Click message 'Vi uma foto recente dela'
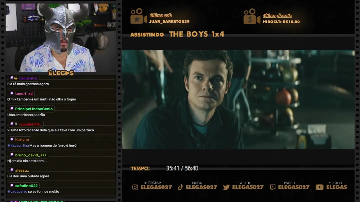Image resolution: width=360 pixels, height=202 pixels. pos(51,130)
